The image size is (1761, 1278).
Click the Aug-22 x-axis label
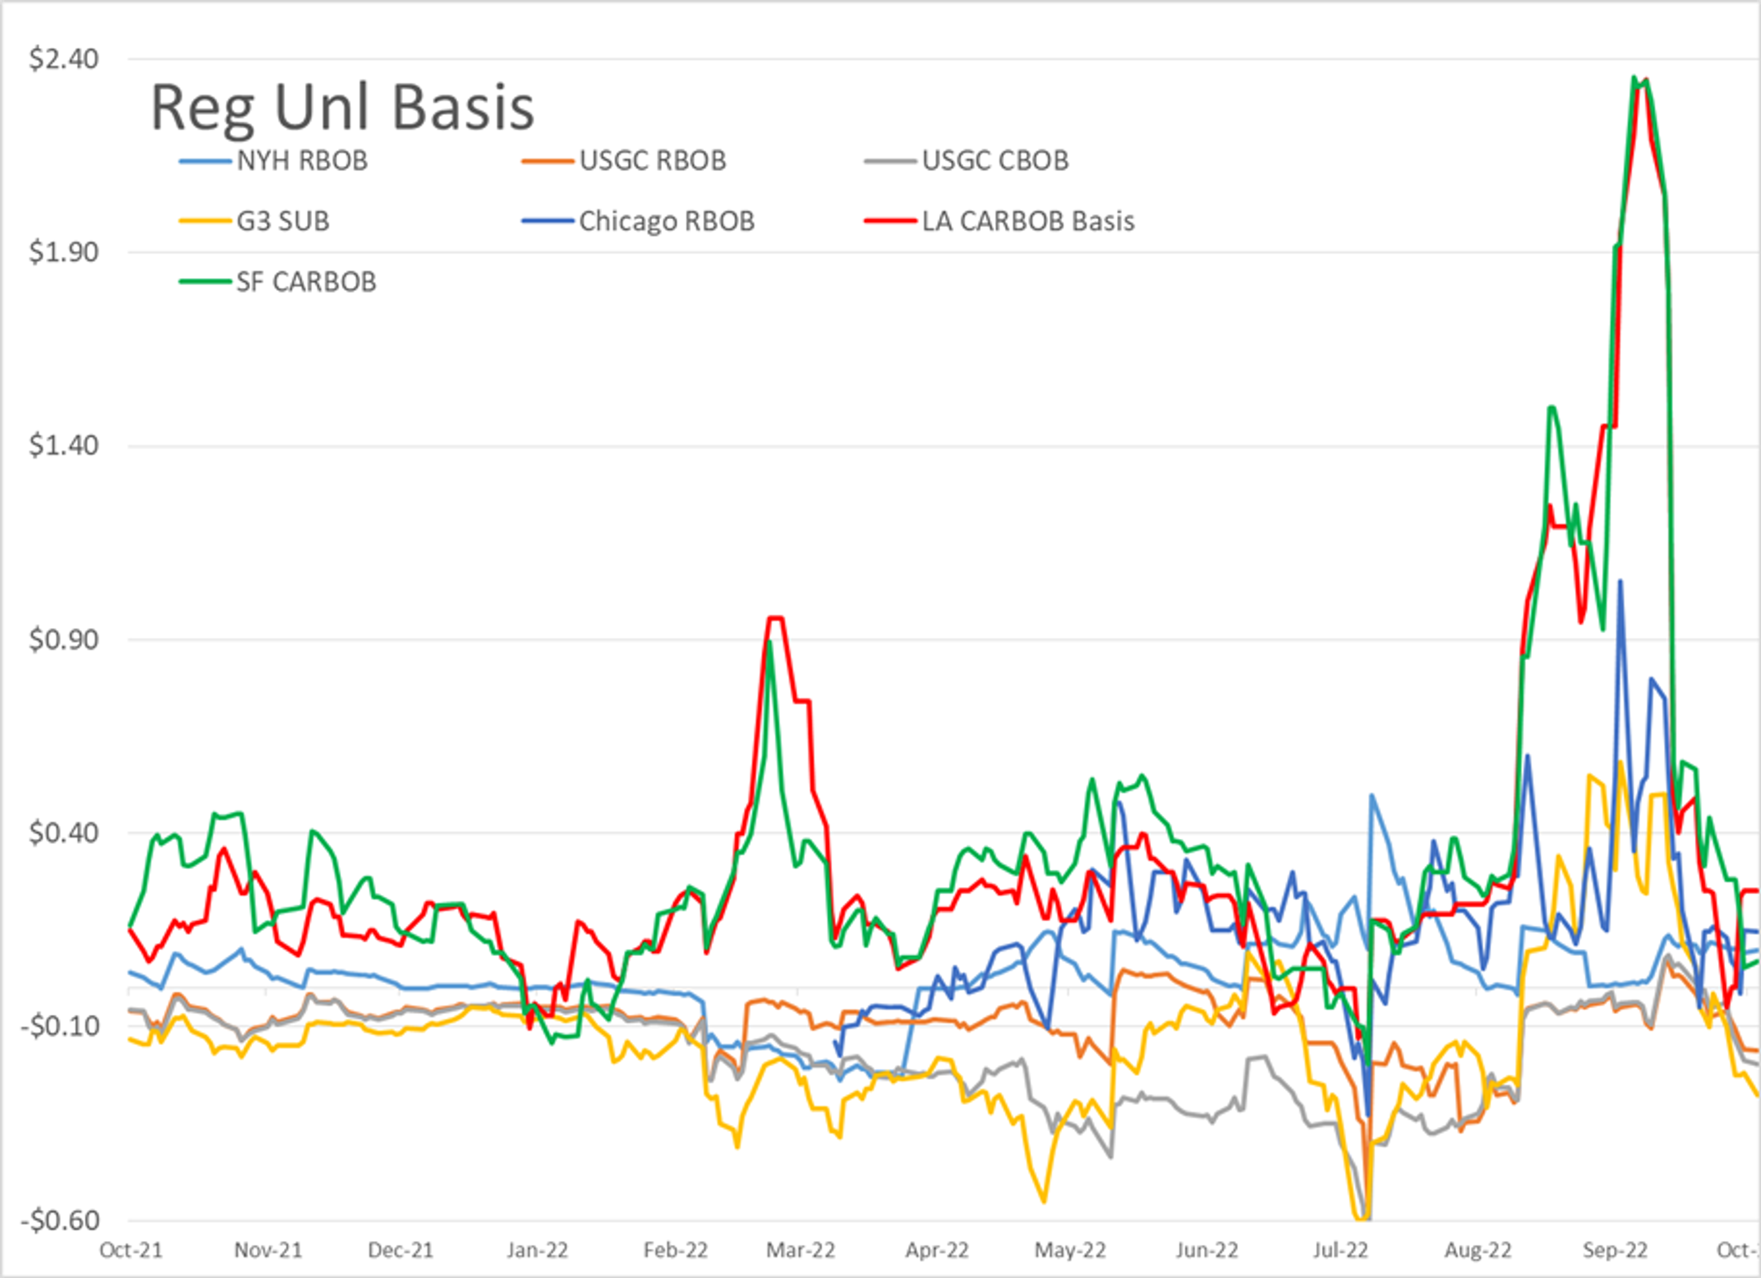click(x=1478, y=1250)
